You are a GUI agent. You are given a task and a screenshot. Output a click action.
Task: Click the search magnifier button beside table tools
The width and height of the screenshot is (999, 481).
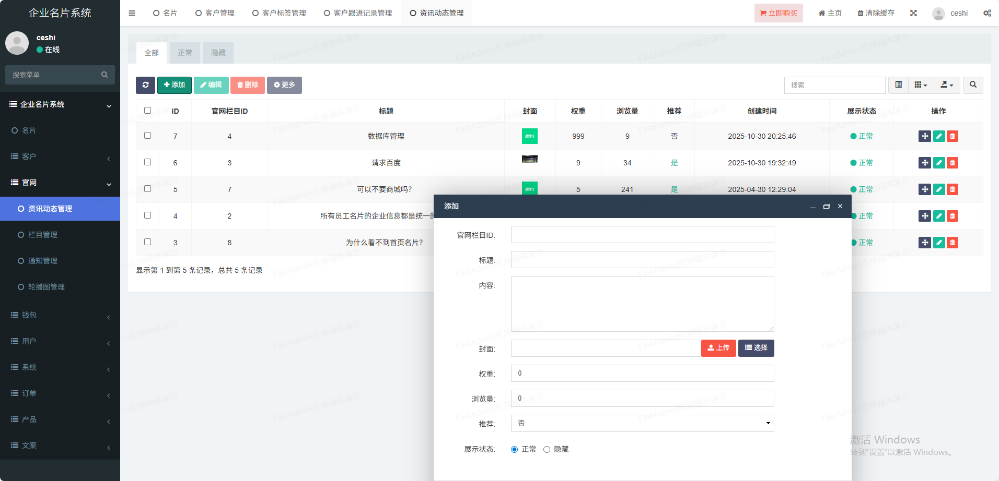[973, 85]
